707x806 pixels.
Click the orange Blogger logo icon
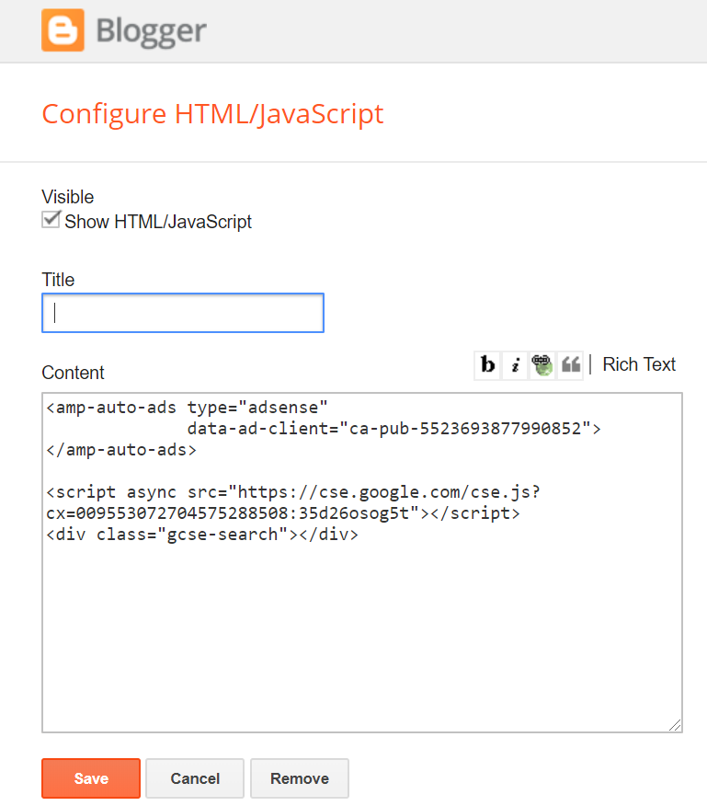click(x=63, y=29)
